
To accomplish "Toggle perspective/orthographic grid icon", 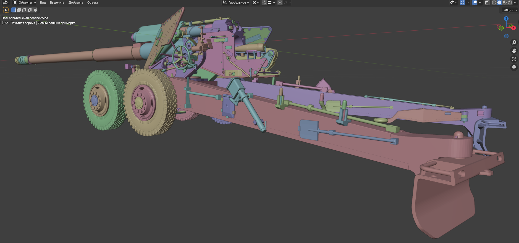I will click(514, 67).
